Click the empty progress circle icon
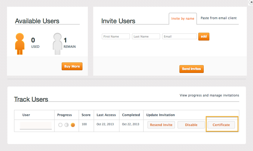This screenshot has width=253, height=151. 60,125
